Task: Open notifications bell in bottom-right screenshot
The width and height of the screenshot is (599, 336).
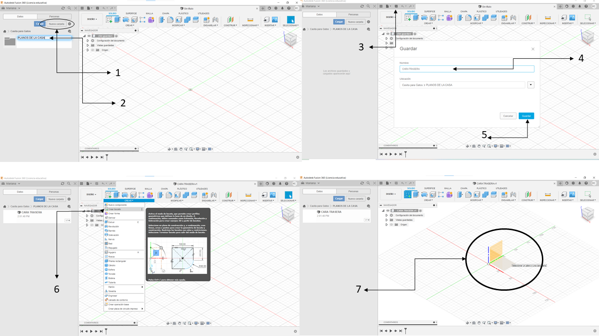Action: point(579,183)
